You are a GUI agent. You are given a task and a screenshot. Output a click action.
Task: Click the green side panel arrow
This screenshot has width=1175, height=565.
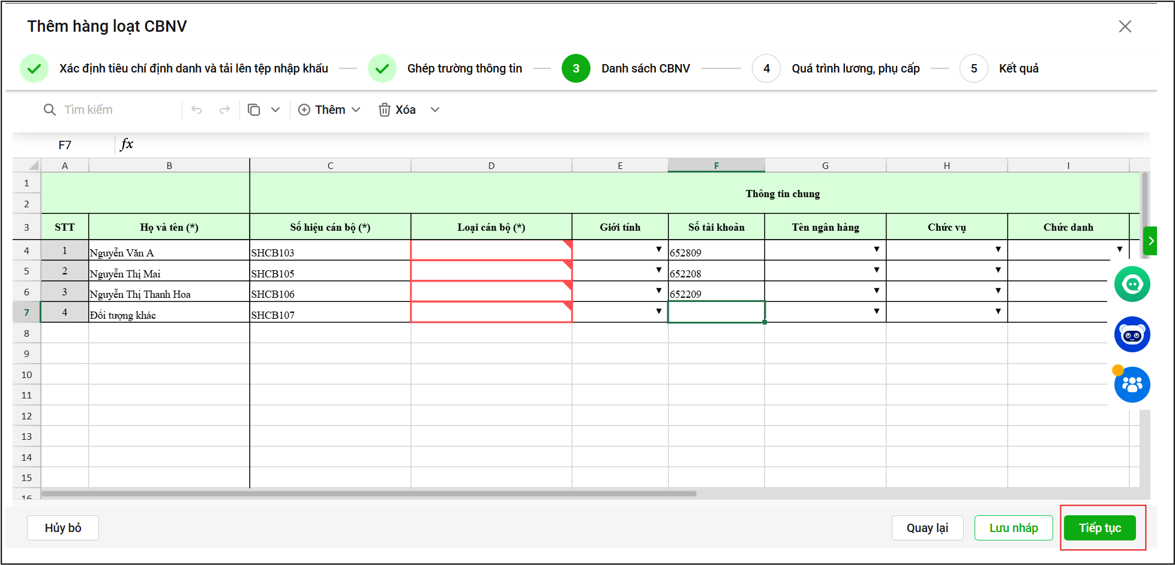1150,241
